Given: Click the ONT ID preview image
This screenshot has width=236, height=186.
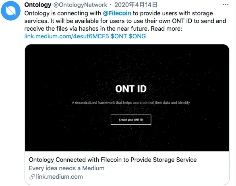Looking at the screenshot, I should coord(127,98).
